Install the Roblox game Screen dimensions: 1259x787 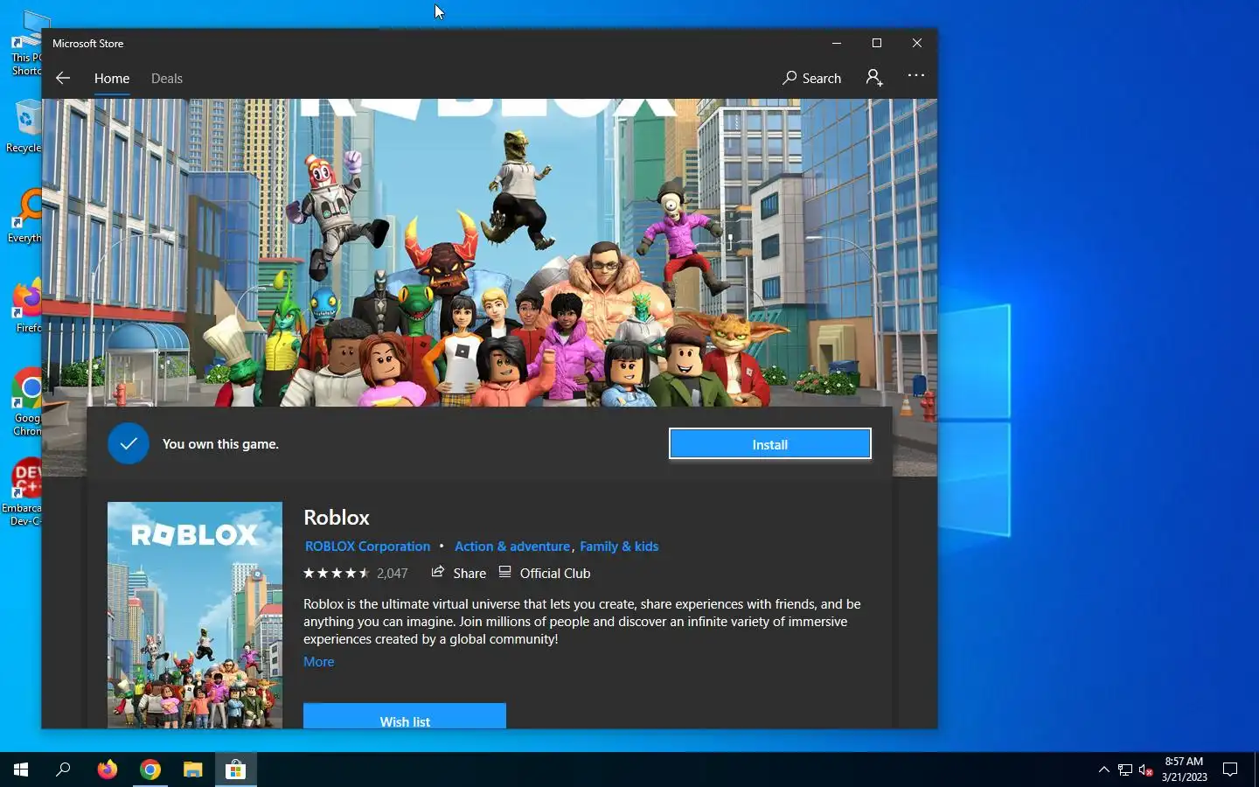[x=769, y=444]
